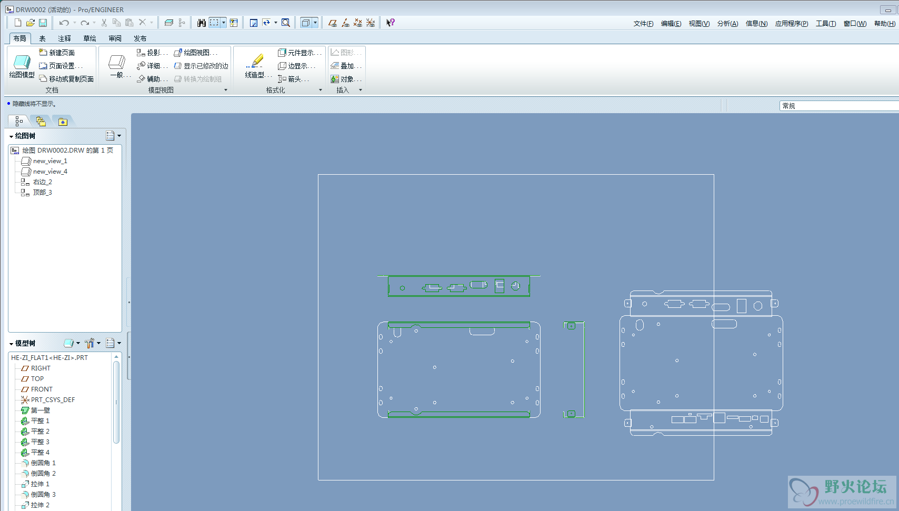Collapse the Model Tree (模型树) section

(x=11, y=344)
